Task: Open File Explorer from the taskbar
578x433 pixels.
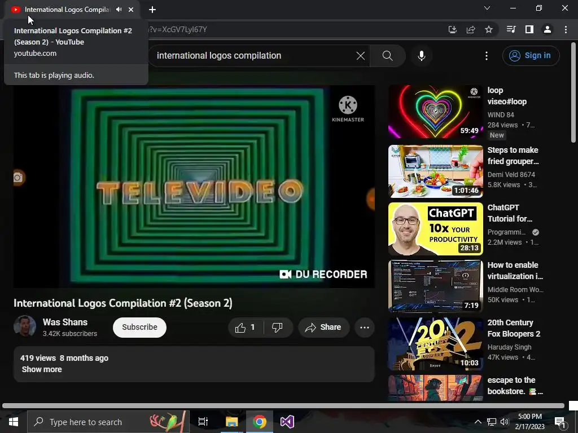Action: (x=232, y=422)
